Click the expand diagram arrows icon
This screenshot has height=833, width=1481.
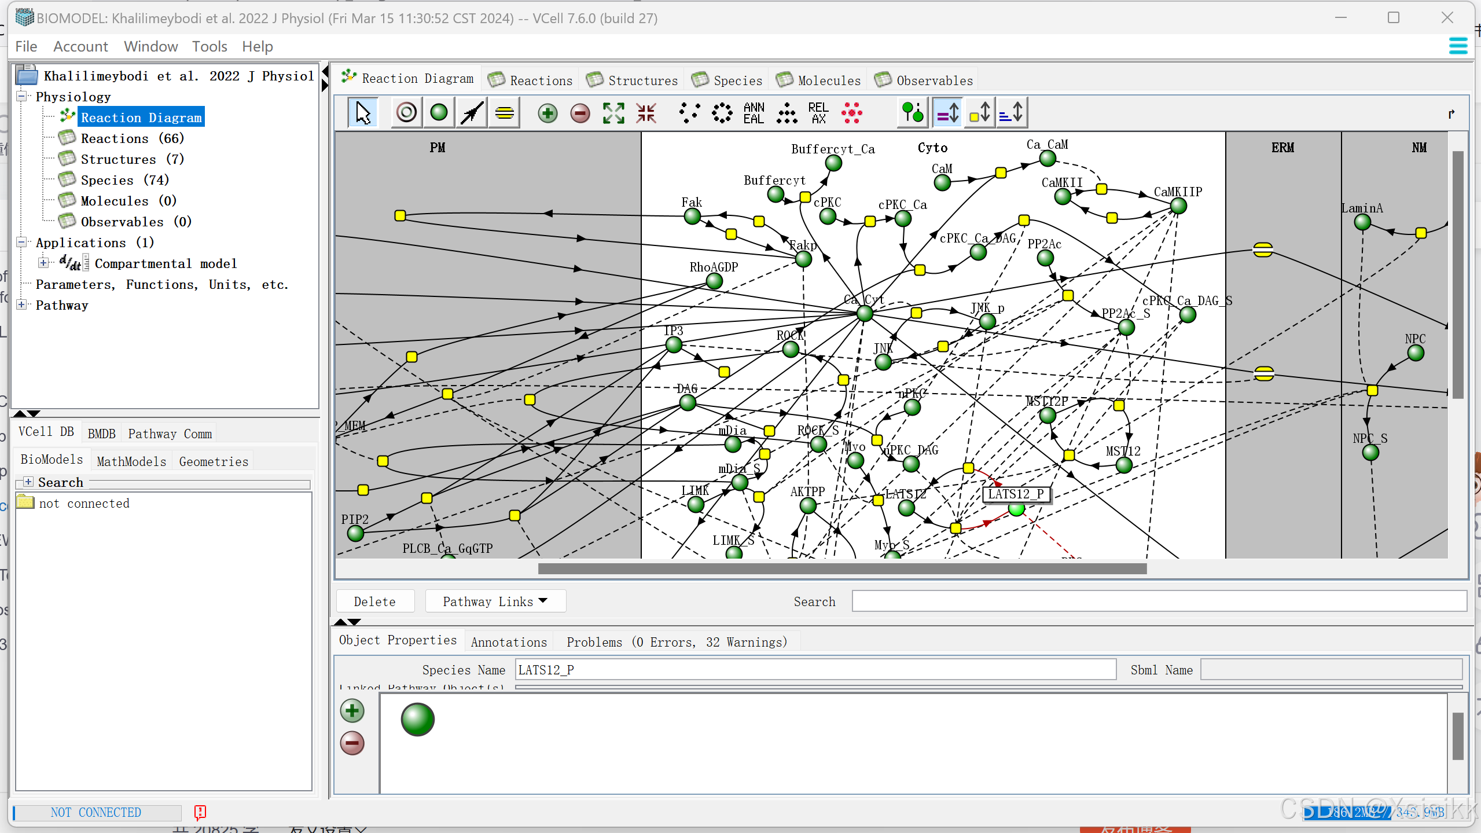(613, 112)
